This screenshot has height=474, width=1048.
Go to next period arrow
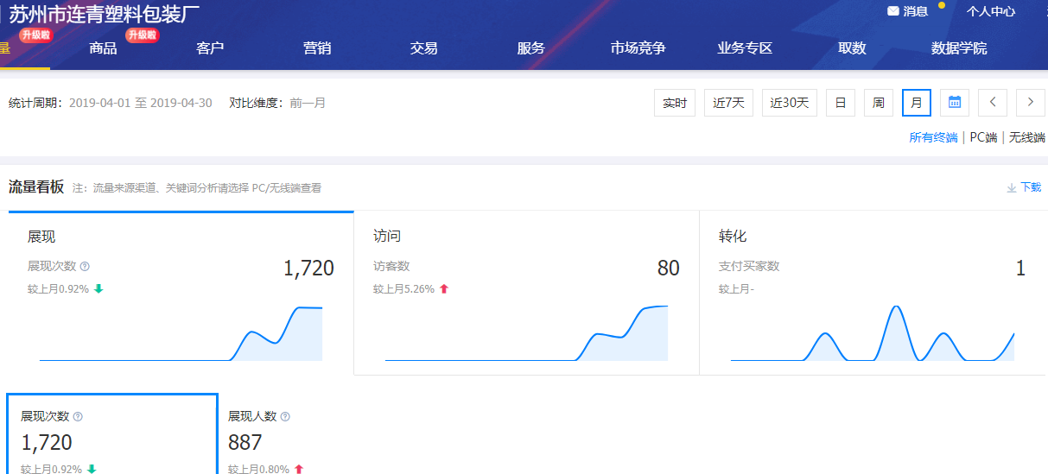(x=1031, y=103)
